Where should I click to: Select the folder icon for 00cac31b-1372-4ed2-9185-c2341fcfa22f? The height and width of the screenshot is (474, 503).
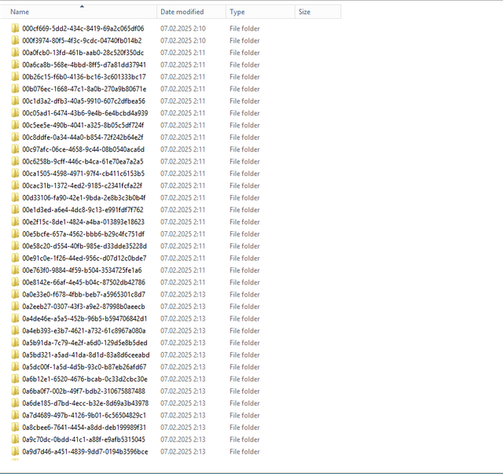coord(15,186)
